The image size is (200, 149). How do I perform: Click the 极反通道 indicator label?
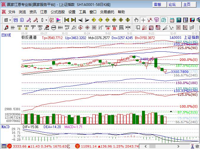coord(29,38)
